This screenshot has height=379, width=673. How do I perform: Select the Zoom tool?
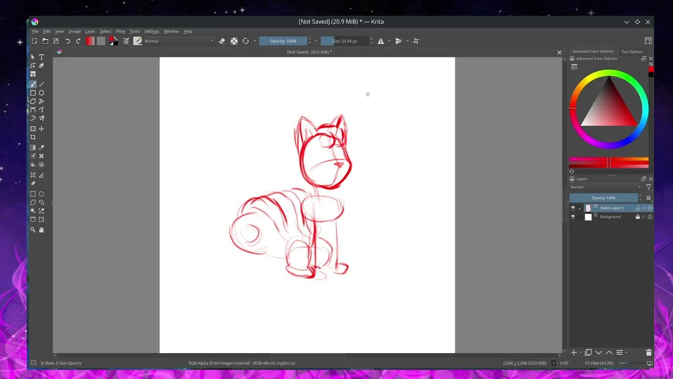pyautogui.click(x=33, y=230)
